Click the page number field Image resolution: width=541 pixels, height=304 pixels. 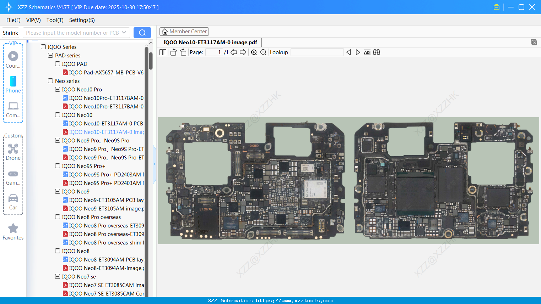[x=214, y=52]
